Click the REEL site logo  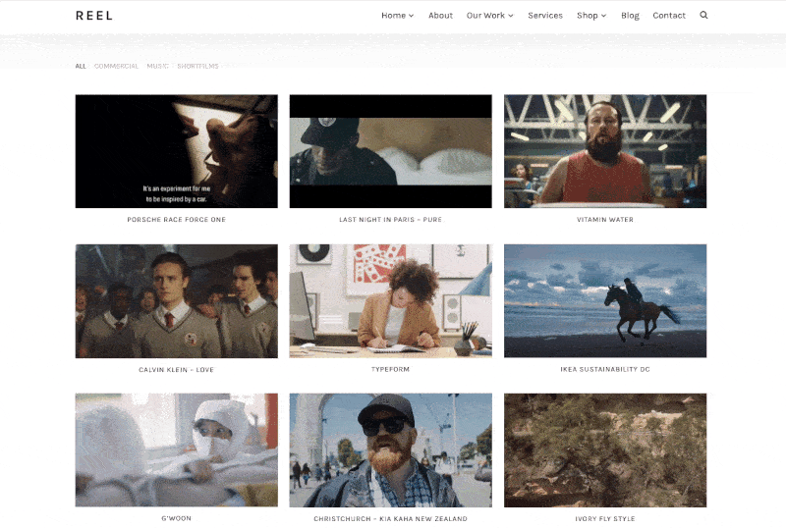[94, 16]
